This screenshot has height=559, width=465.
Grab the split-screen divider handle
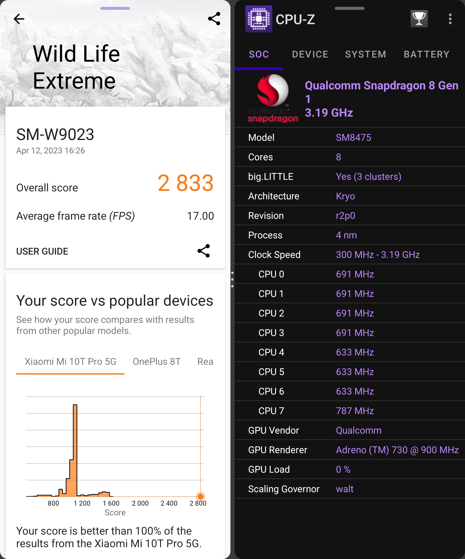pos(232,279)
